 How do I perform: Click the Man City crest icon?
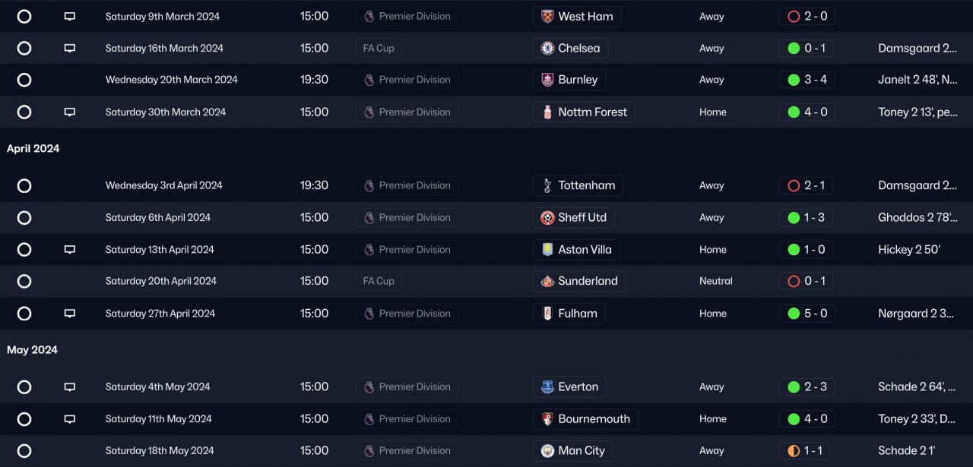547,450
